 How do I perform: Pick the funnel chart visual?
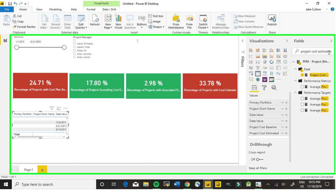(x=258, y=68)
